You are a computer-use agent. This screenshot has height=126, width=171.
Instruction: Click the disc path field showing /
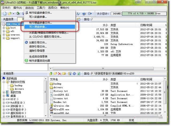click(x=129, y=19)
